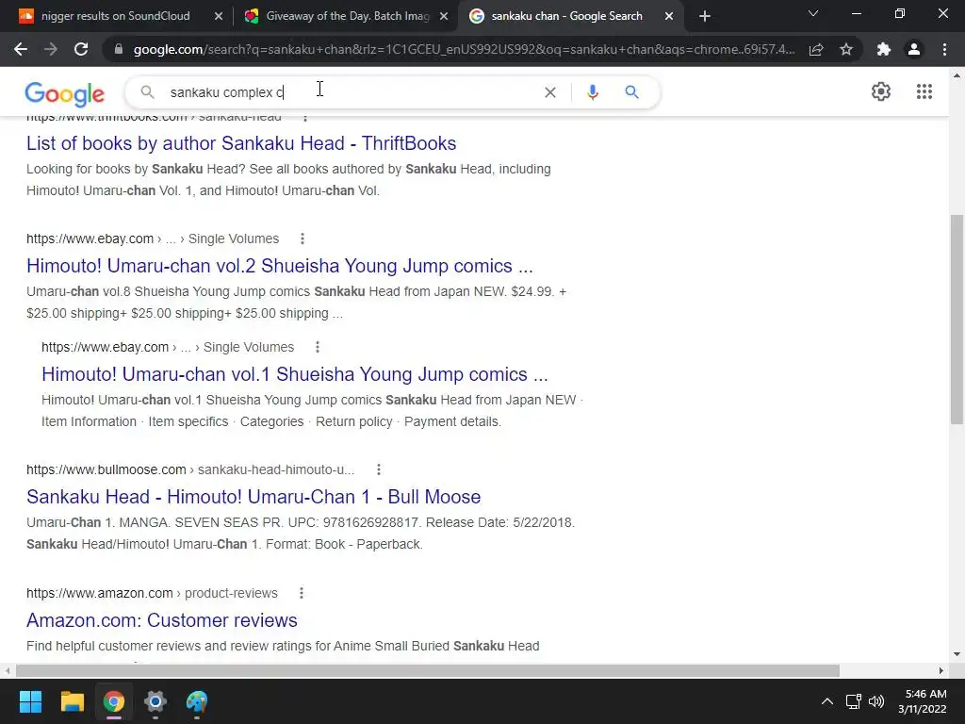Close the Giveaway of the Day tab

pos(443,17)
